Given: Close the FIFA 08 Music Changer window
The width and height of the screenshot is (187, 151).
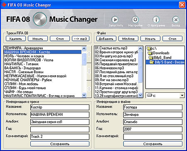Looking at the screenshot, I should [182, 5].
